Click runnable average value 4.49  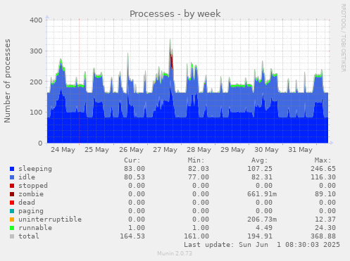[264, 228]
